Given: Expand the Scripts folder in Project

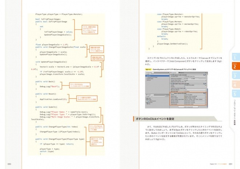Looking at the screenshot, I should (146, 100).
